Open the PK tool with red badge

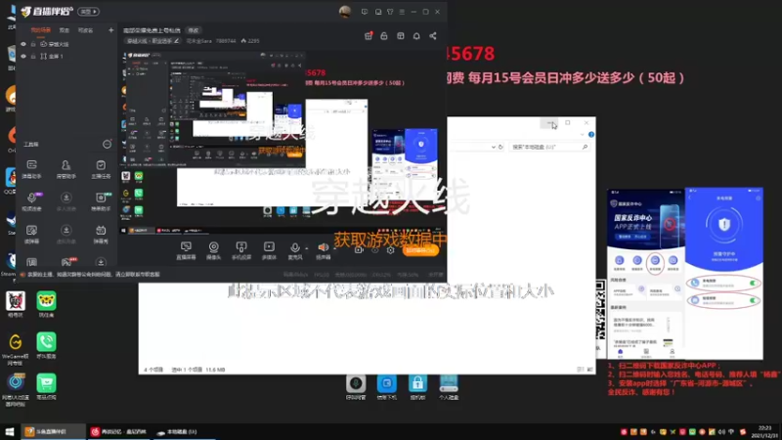pos(66,262)
